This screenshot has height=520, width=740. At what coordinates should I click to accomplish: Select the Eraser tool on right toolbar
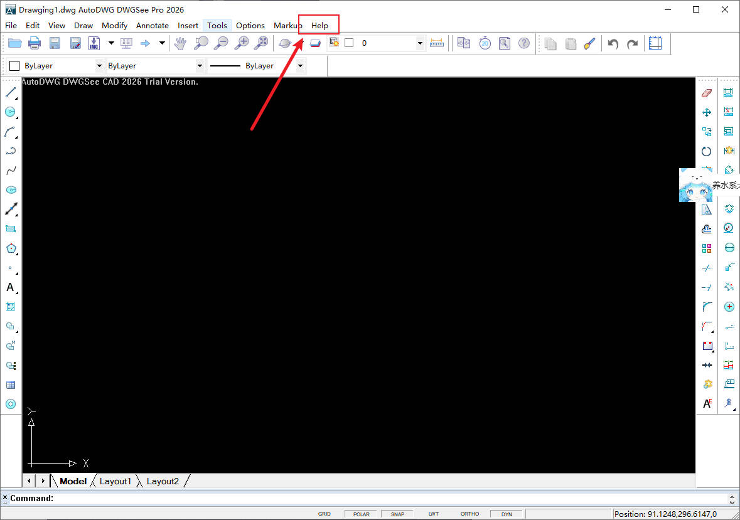[x=707, y=92]
